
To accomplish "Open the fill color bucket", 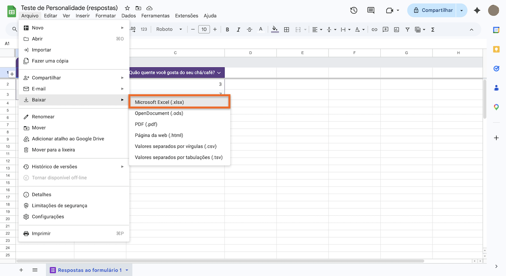I will coord(275,29).
